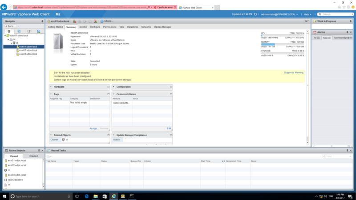Switch to Monitor tab
The image size is (356, 200).
click(x=83, y=27)
